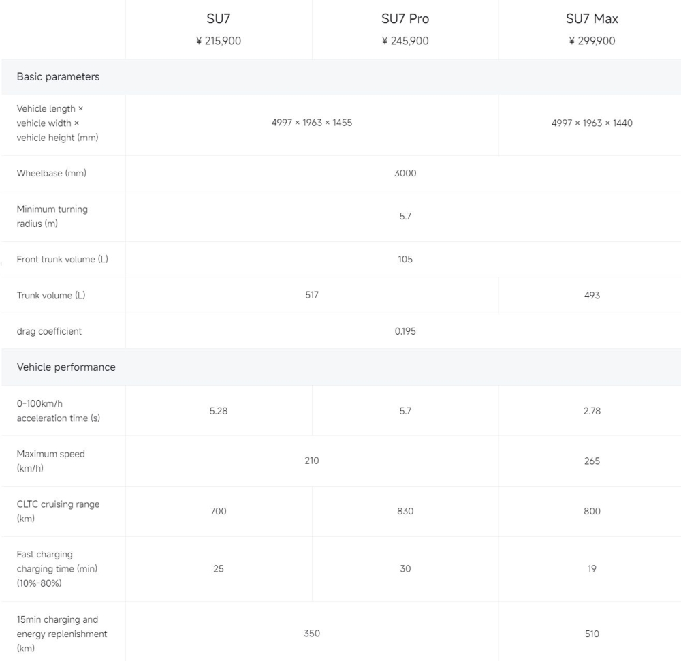681x661 pixels.
Task: Click the Trunk volume value 493
Action: [x=592, y=295]
